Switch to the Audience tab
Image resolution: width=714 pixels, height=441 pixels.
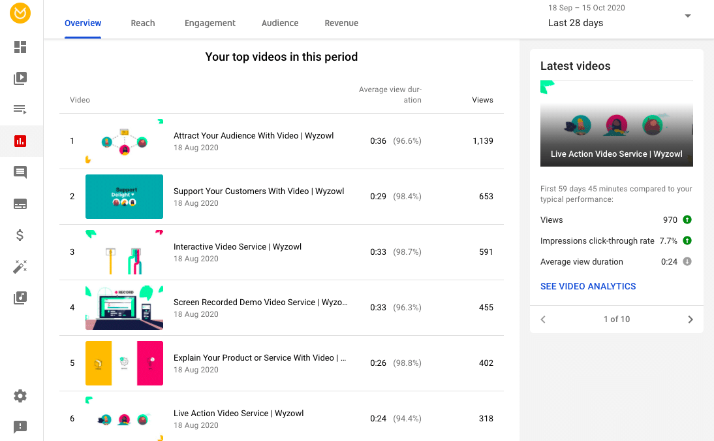coord(280,24)
